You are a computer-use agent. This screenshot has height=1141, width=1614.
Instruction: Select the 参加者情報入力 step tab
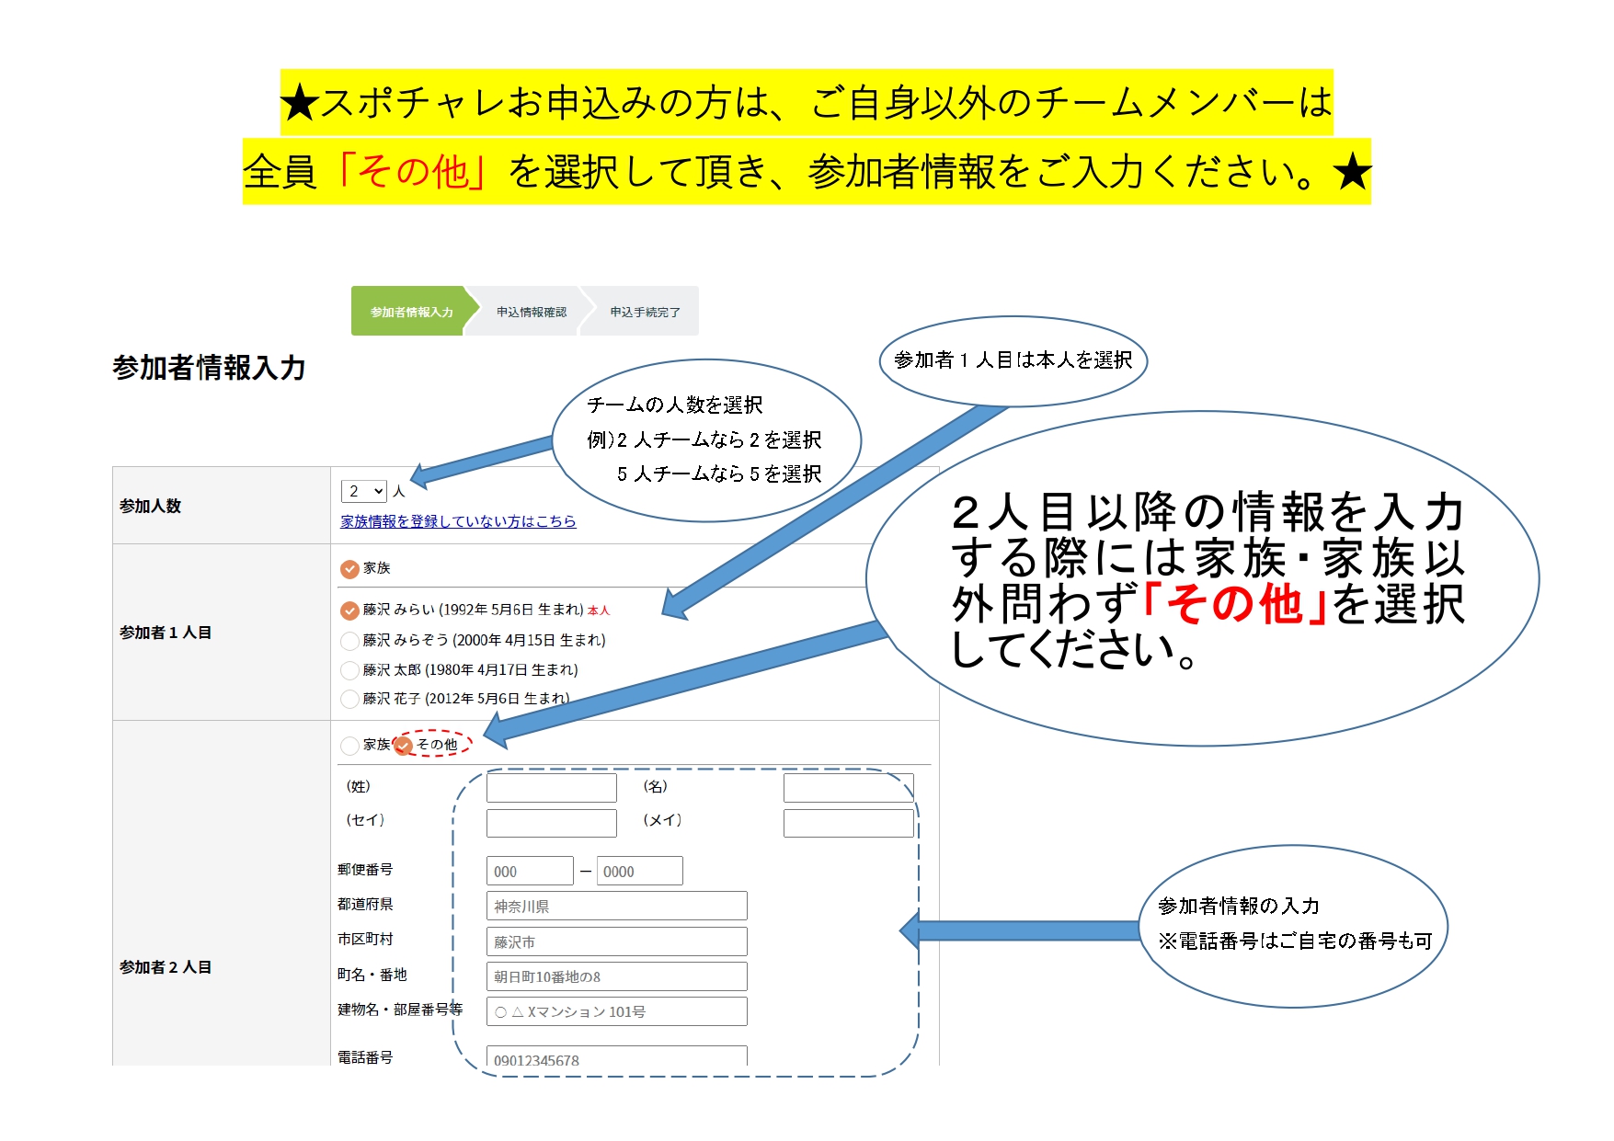(410, 312)
